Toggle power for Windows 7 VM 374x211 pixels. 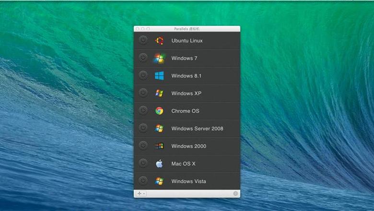pos(143,58)
